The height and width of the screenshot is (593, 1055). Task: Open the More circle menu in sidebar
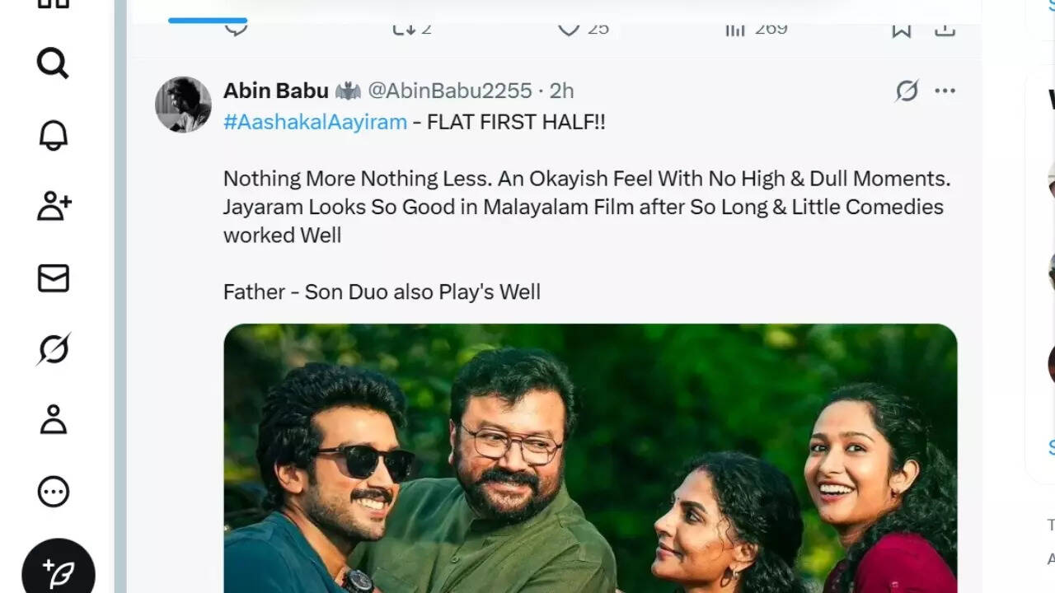[53, 492]
